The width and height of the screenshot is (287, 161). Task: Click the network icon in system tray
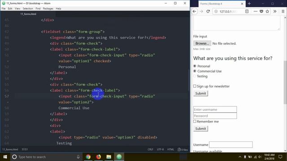click(255, 157)
